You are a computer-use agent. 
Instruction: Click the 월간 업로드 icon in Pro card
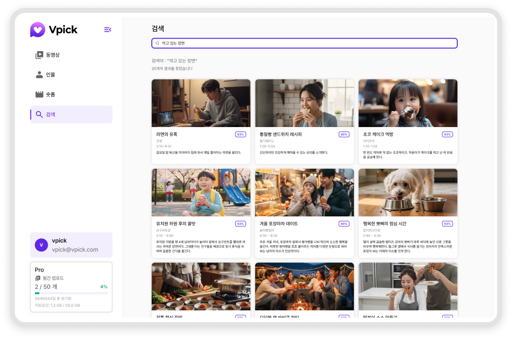37,278
